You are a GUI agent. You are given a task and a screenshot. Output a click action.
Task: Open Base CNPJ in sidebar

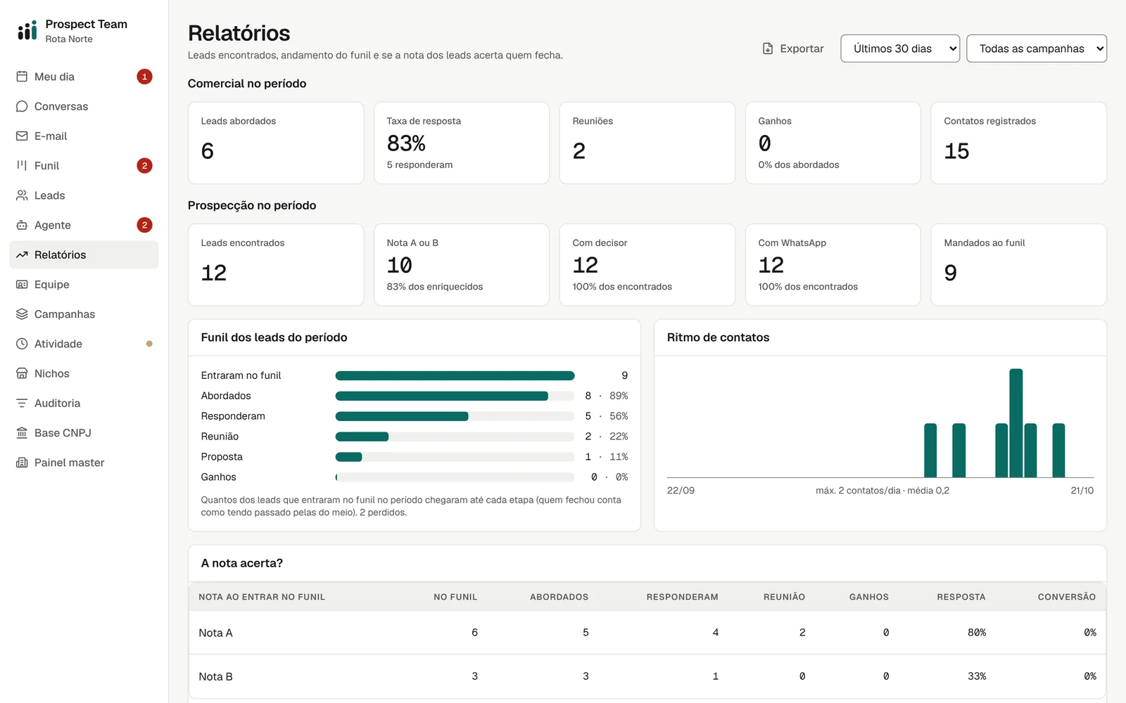[x=84, y=433]
